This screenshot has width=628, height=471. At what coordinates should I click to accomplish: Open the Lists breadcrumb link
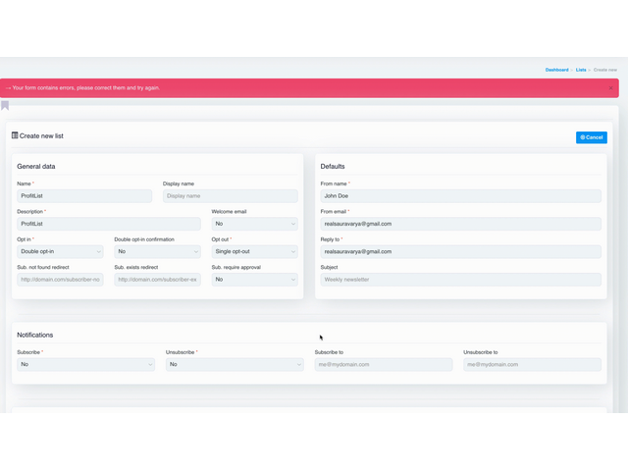tap(581, 70)
